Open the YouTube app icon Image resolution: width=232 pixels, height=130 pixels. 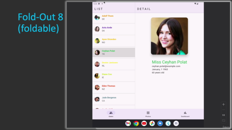(x=144, y=123)
